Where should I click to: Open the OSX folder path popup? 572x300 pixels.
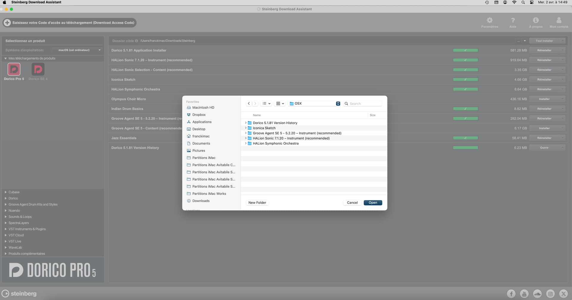[314, 104]
